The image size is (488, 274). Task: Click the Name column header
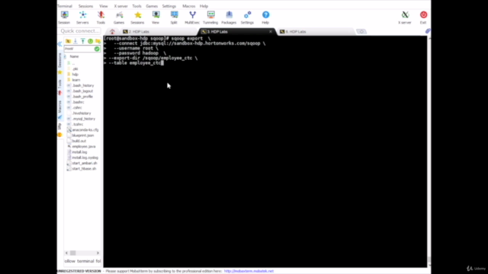point(74,56)
